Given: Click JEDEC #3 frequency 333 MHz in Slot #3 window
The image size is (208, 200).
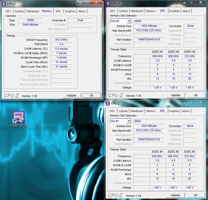Looking at the screenshot, I should (190, 56).
